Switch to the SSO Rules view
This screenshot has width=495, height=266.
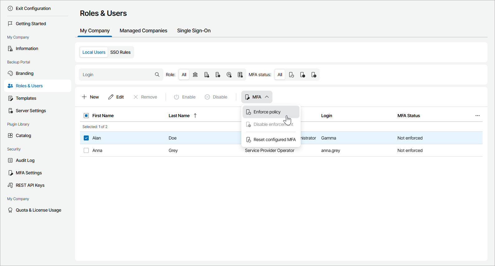[x=120, y=52]
